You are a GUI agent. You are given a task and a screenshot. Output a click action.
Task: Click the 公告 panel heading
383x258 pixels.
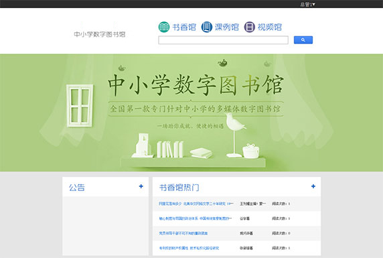pos(77,188)
